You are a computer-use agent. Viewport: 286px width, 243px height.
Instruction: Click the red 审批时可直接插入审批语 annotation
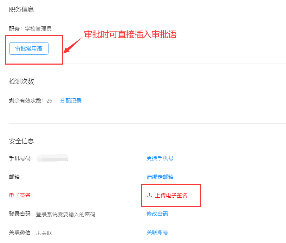(x=130, y=34)
